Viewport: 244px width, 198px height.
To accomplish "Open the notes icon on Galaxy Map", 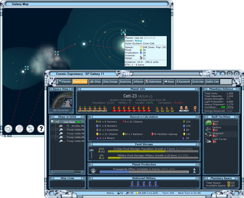I will tap(19, 129).
